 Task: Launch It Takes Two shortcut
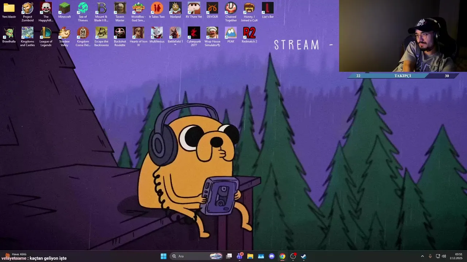coord(157,10)
